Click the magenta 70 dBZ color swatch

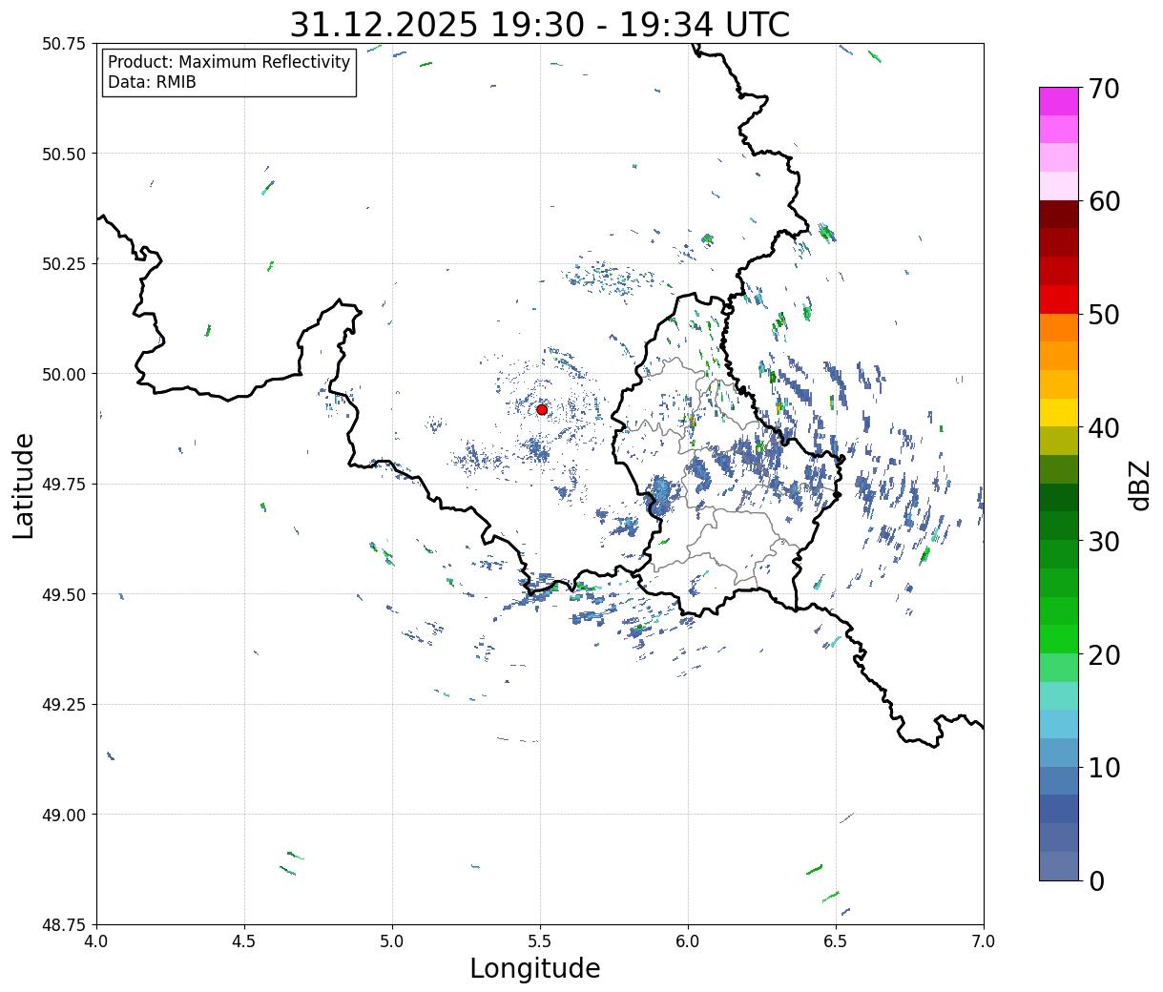[x=1059, y=101]
